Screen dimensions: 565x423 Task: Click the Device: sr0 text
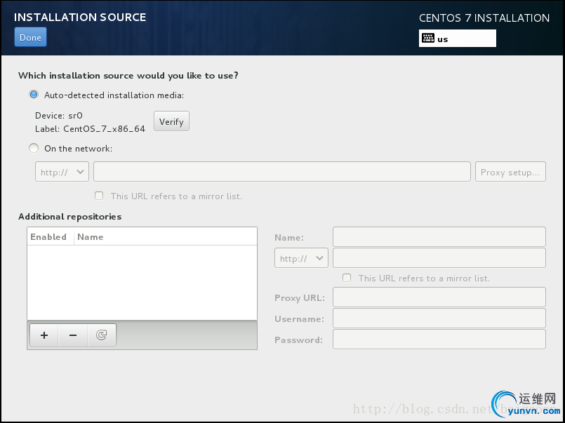(x=59, y=116)
